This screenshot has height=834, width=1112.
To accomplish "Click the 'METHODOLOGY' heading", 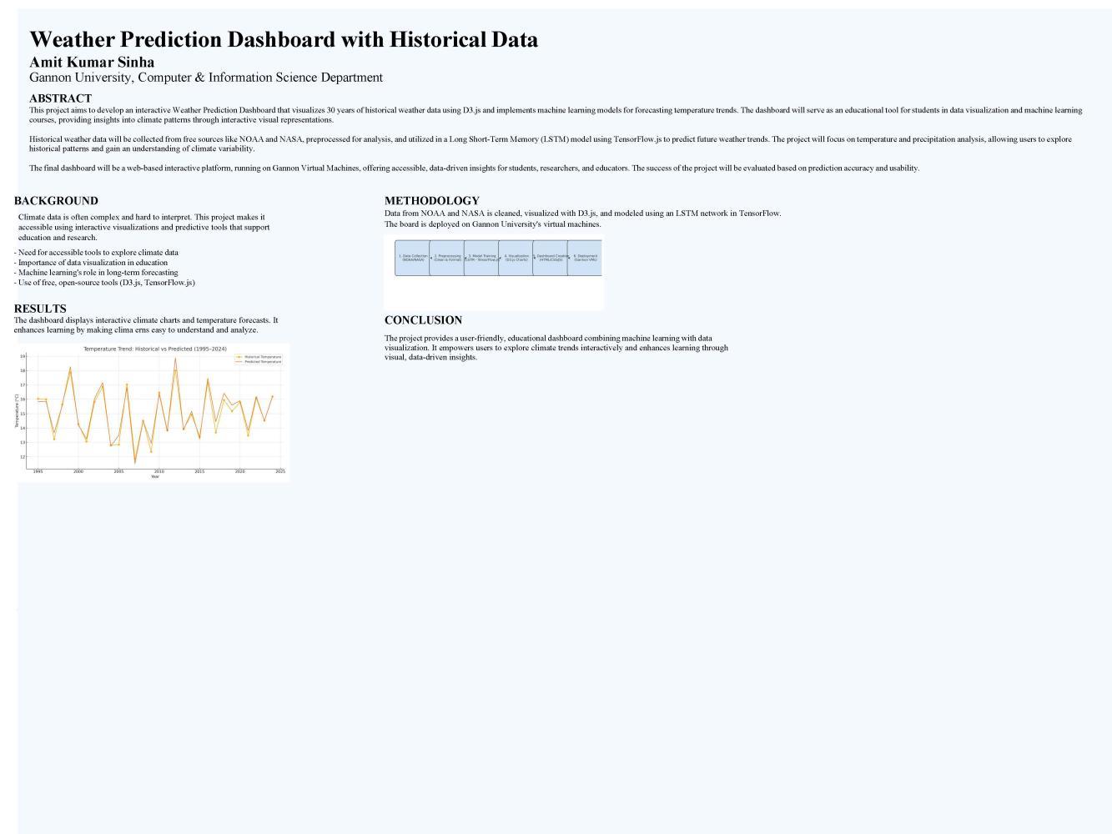I will pos(432,201).
